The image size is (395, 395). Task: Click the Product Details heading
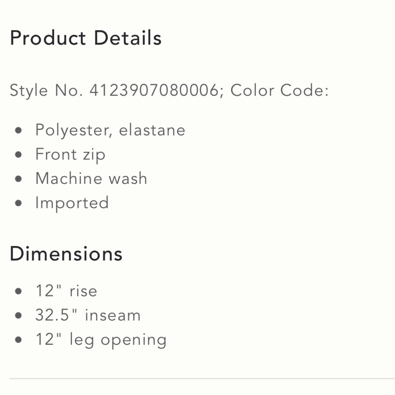85,38
